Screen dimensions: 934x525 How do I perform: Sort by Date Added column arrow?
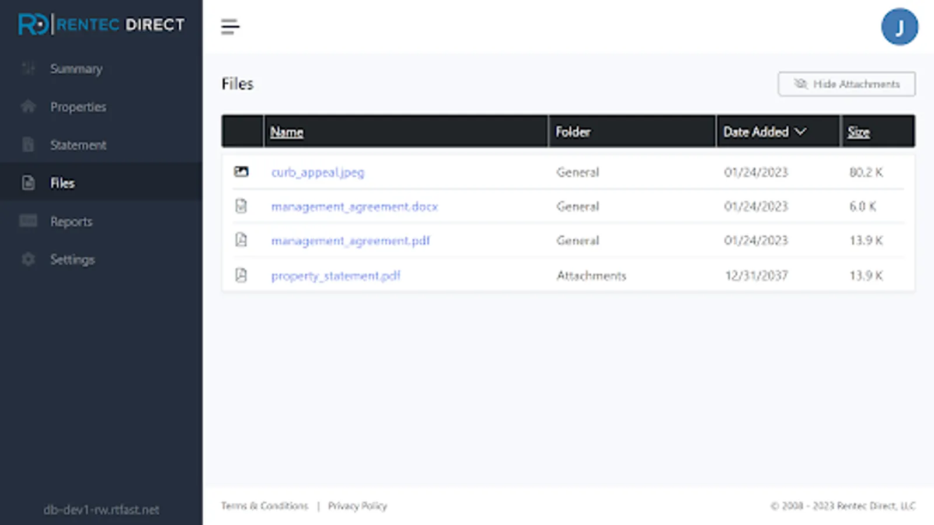click(801, 132)
